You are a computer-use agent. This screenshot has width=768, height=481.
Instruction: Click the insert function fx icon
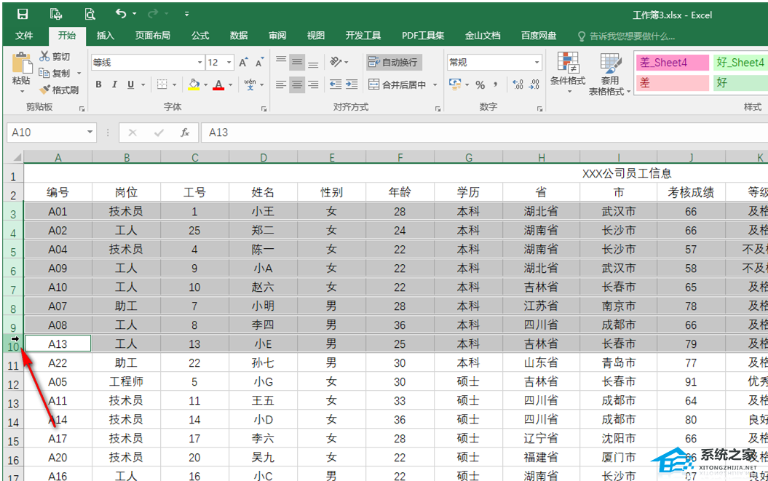point(185,132)
